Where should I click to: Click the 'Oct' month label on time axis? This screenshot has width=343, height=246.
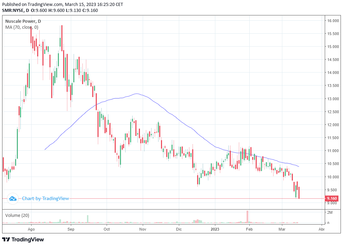coord(107,229)
